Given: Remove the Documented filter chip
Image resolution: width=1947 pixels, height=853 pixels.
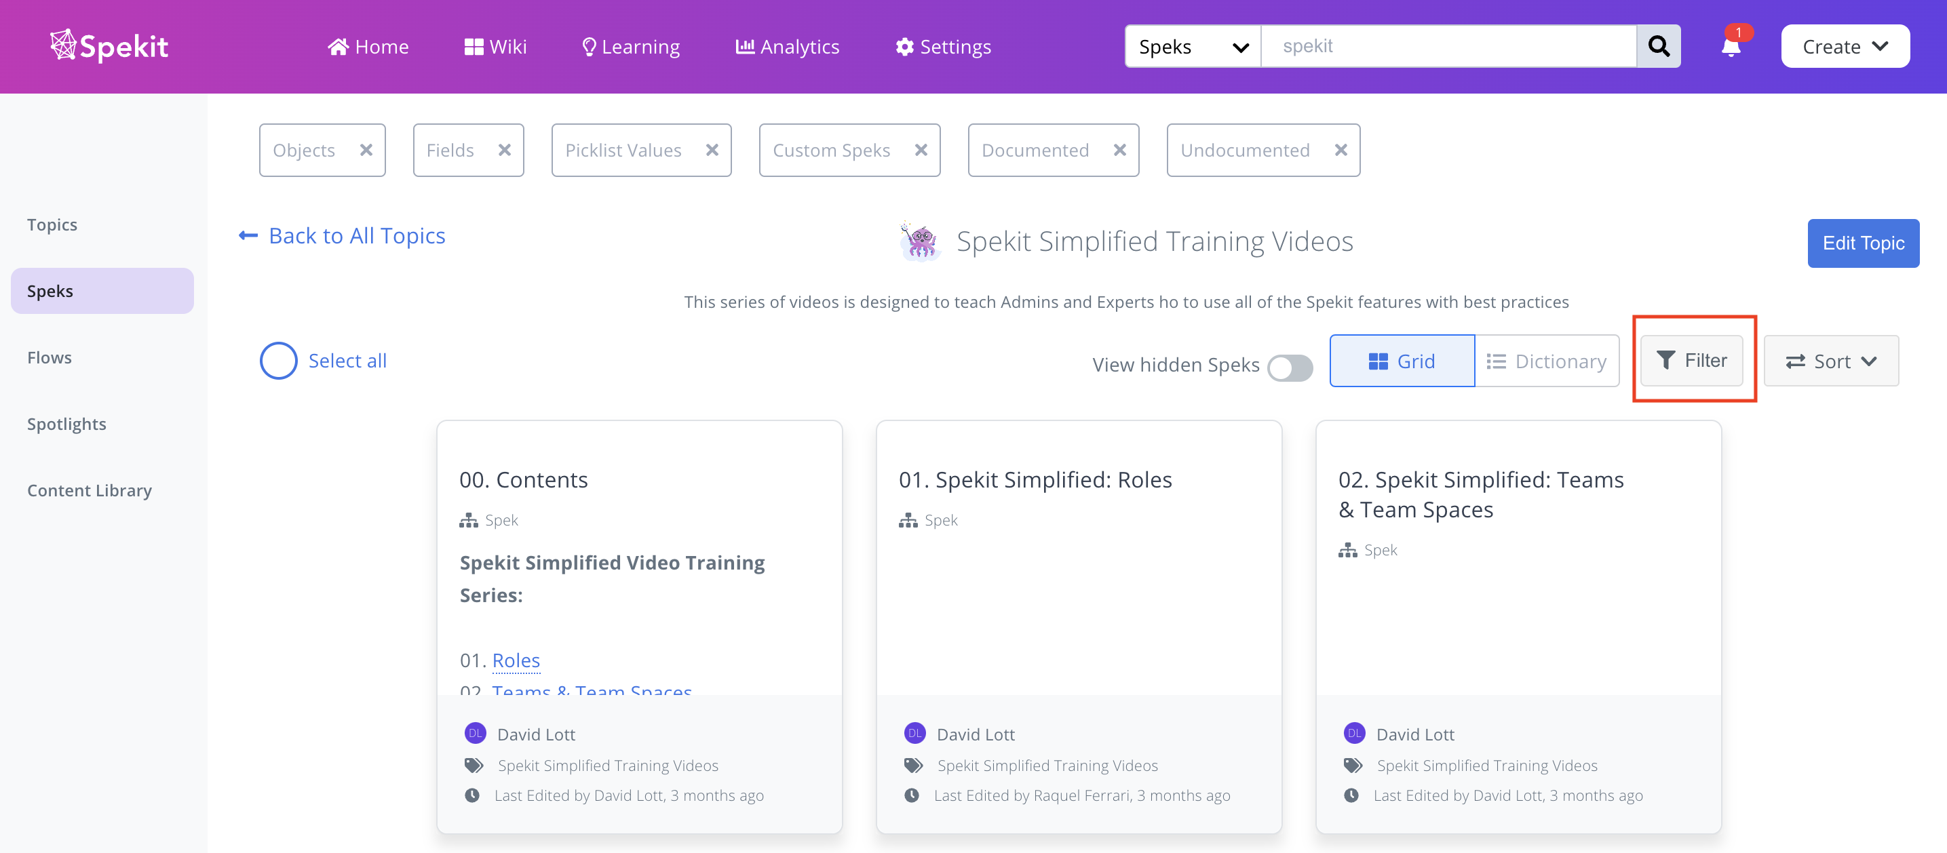Looking at the screenshot, I should (1120, 150).
